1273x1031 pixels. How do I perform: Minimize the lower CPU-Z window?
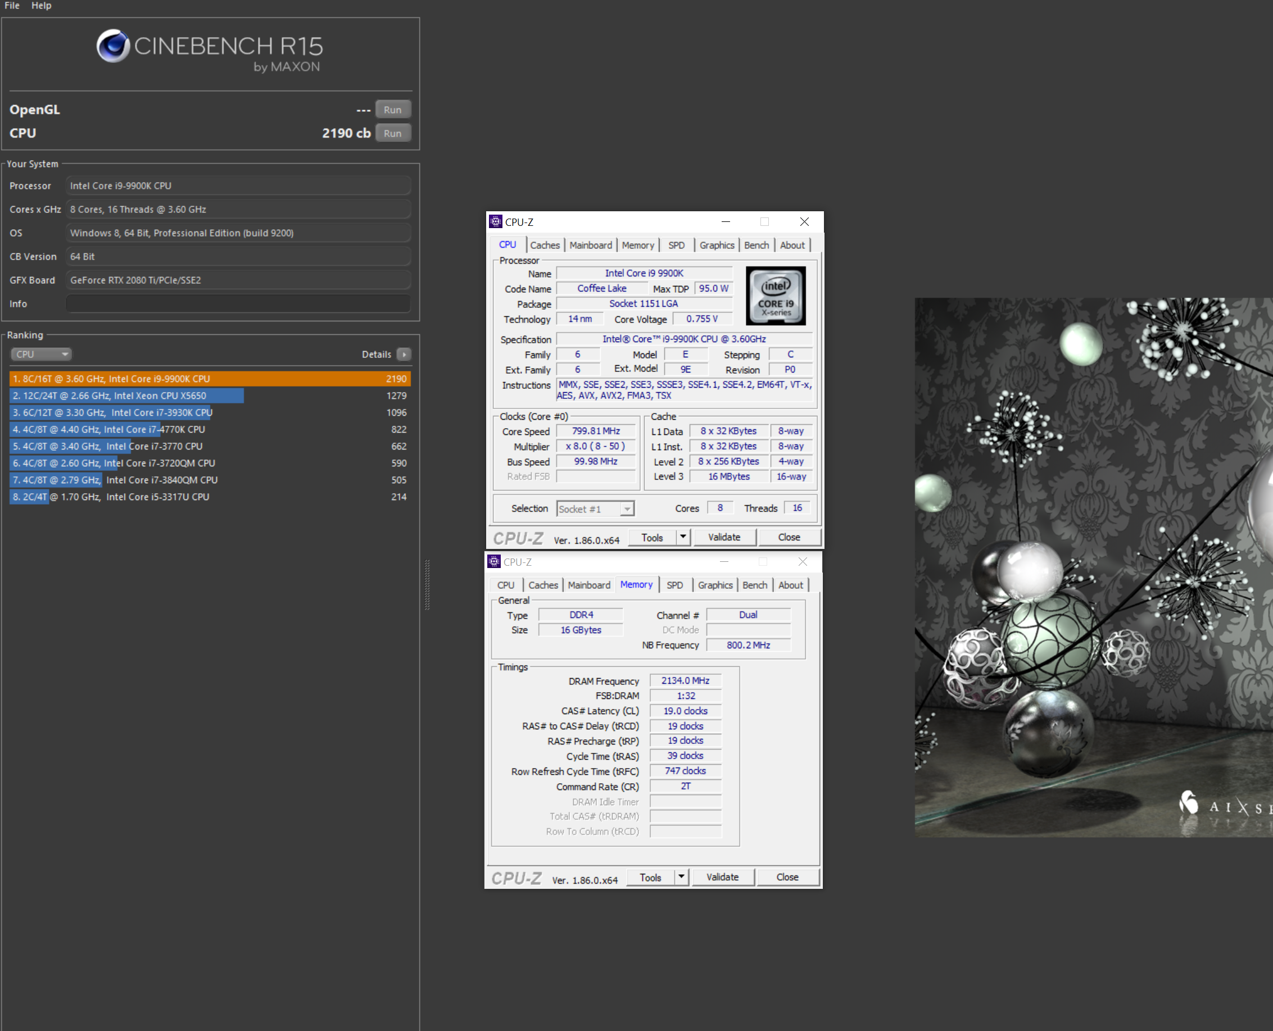[x=723, y=562]
